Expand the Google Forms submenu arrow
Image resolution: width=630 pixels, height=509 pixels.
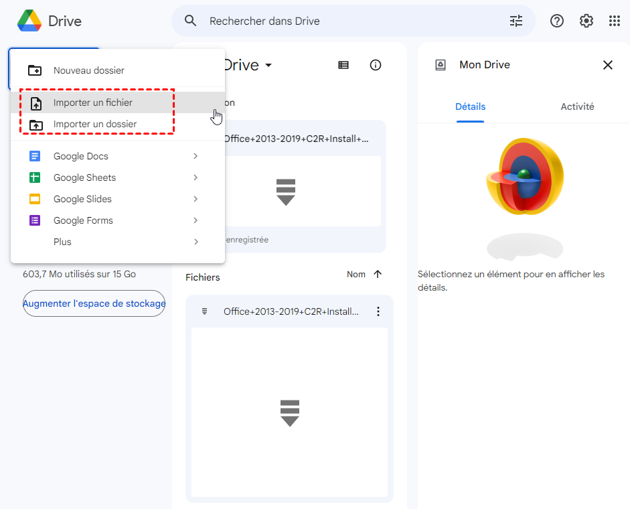195,220
